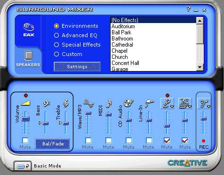Select the Special Effects radio option

[x=56, y=45]
